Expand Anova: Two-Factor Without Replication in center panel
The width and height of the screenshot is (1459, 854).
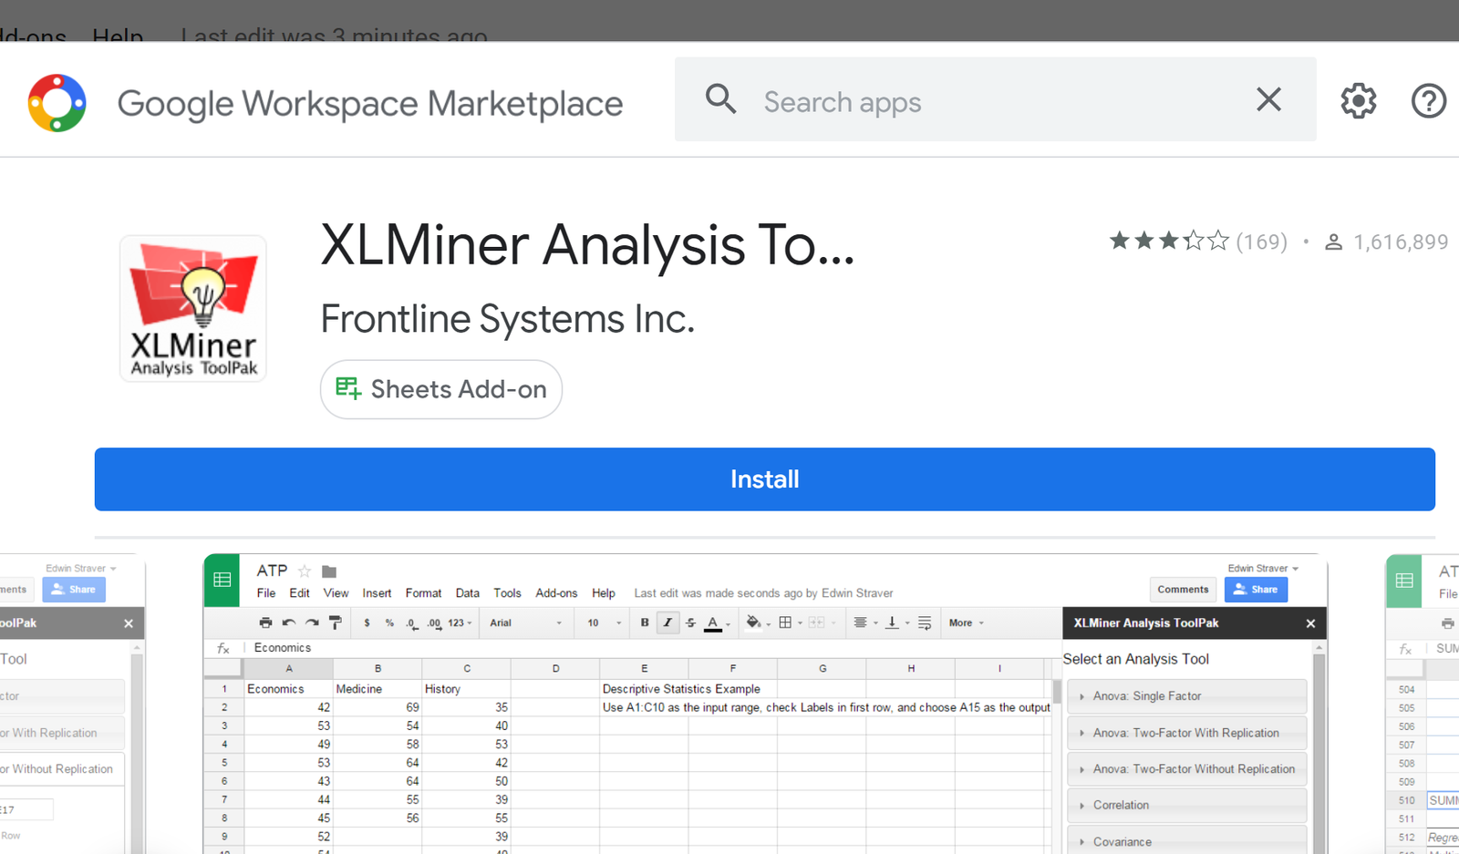(x=1186, y=769)
